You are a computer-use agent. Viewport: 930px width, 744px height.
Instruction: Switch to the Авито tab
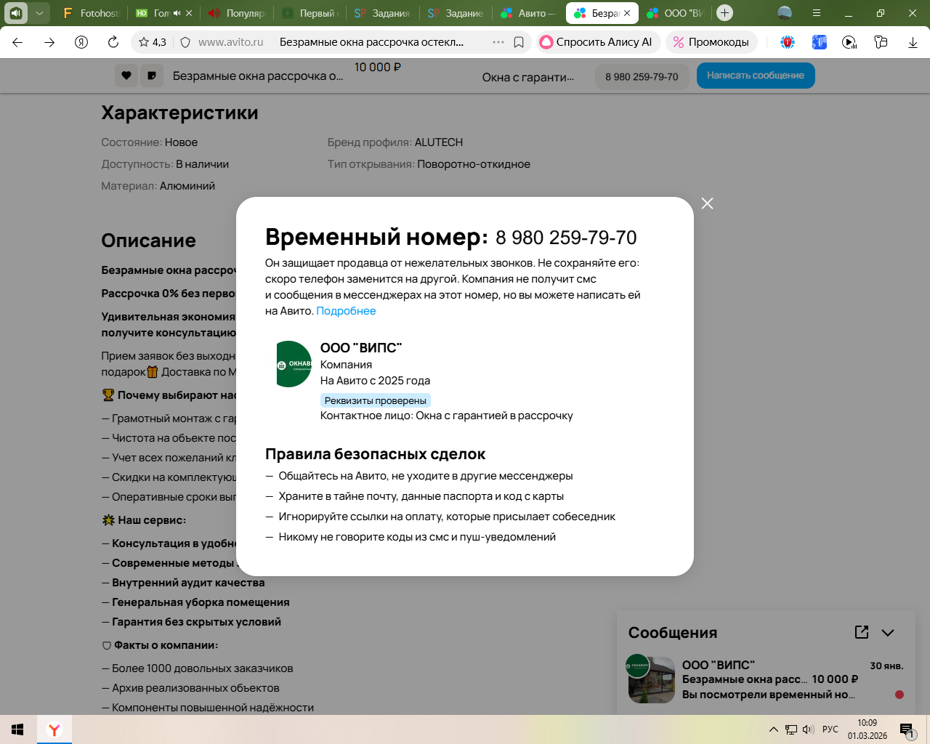click(528, 13)
